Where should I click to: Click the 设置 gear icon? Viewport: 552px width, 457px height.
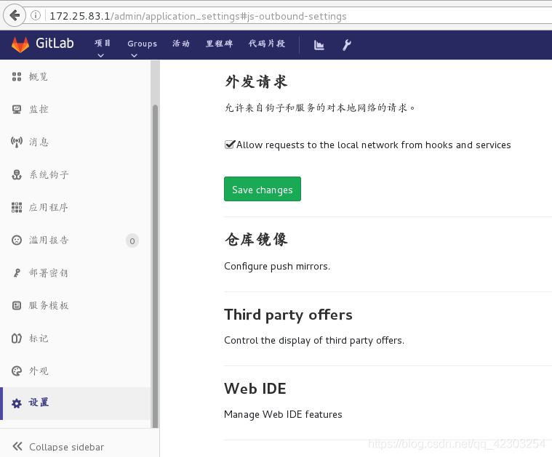point(17,403)
